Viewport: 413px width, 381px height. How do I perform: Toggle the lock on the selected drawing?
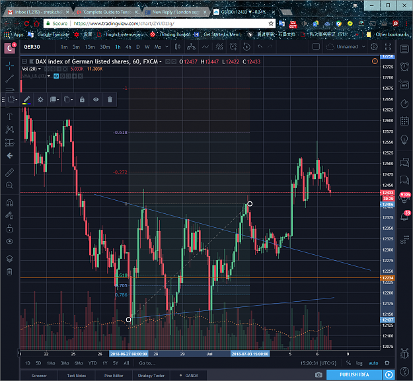82,100
